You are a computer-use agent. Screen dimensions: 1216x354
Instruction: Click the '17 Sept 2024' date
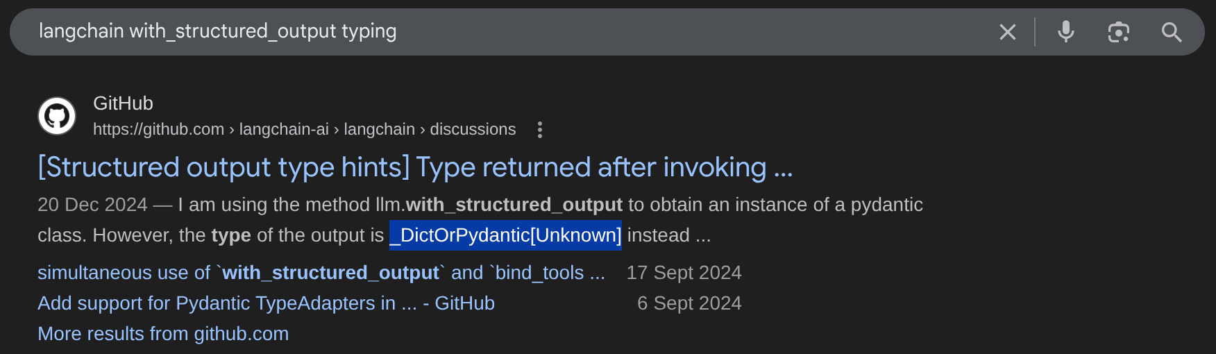pyautogui.click(x=684, y=273)
